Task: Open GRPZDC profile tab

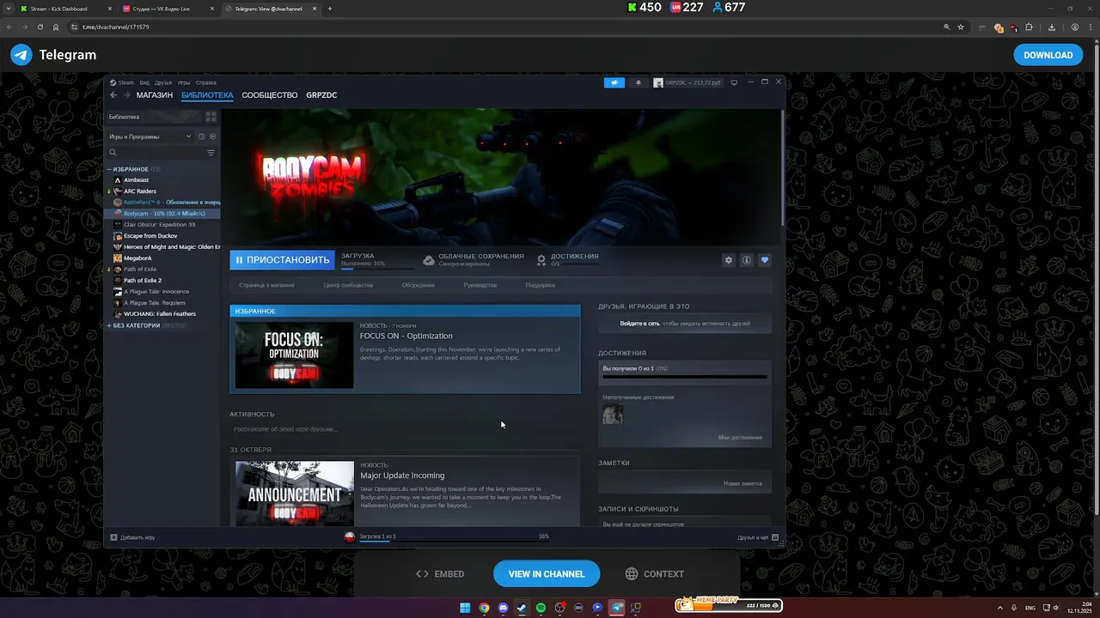Action: [x=321, y=95]
